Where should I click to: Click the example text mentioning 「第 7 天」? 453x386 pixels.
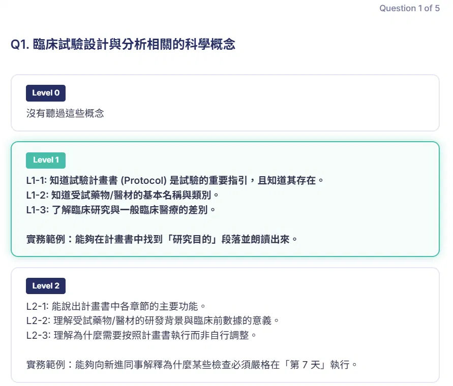(192, 365)
